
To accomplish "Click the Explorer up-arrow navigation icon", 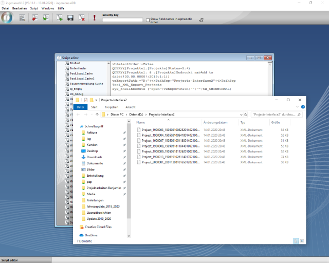I will [97, 114].
